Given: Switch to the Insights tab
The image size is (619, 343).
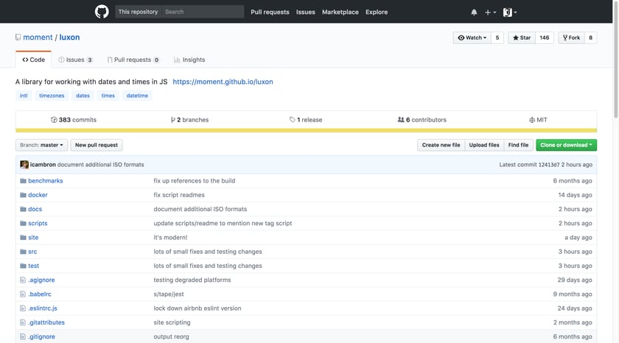Looking at the screenshot, I should (x=189, y=60).
